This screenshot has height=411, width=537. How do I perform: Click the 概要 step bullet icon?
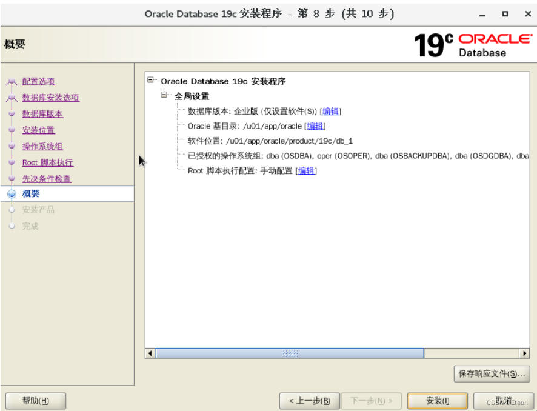[x=12, y=194]
